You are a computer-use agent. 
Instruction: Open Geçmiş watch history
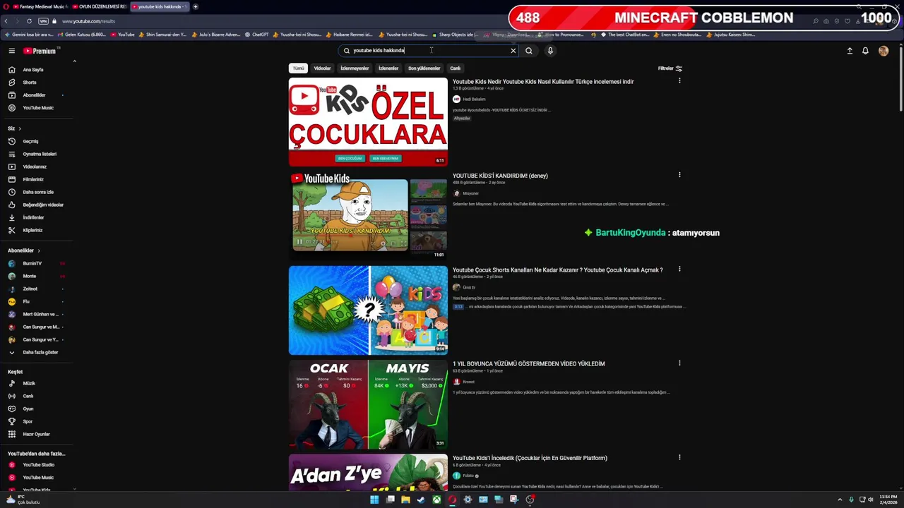[x=30, y=141]
